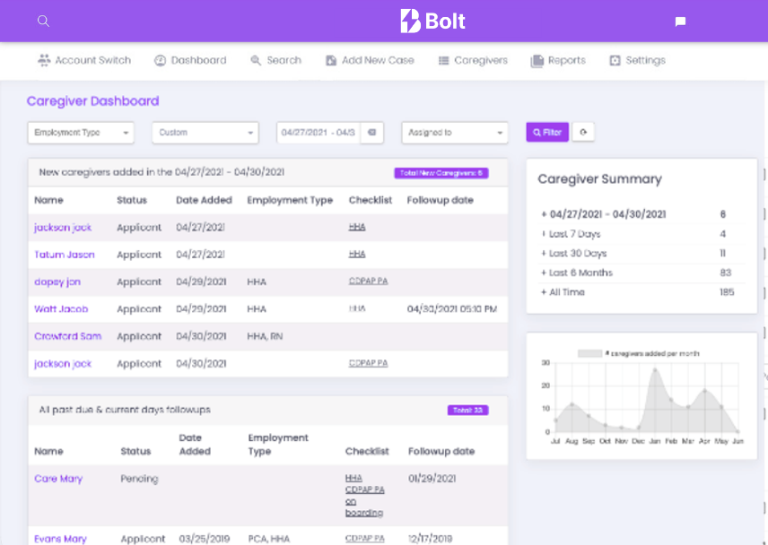
Task: Expand the Custom date range dropdown
Action: [205, 132]
